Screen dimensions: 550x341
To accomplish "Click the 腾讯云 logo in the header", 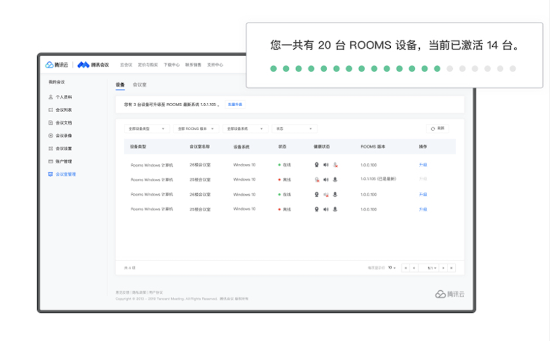I will pyautogui.click(x=57, y=65).
